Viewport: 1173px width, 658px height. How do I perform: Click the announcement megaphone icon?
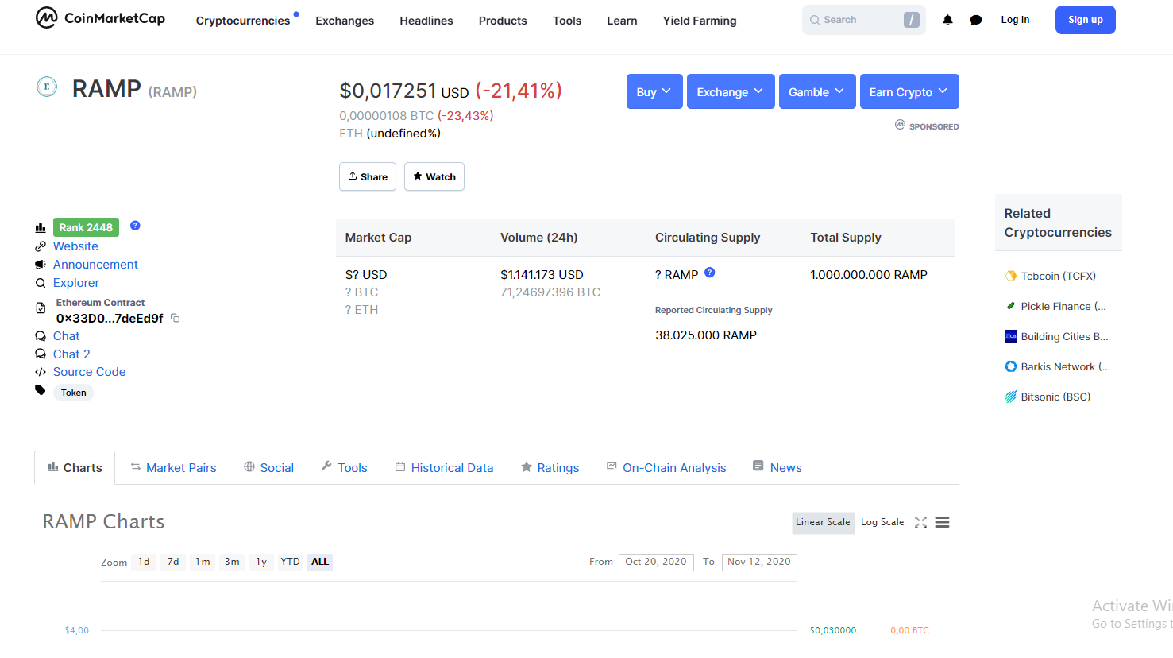pos(41,265)
